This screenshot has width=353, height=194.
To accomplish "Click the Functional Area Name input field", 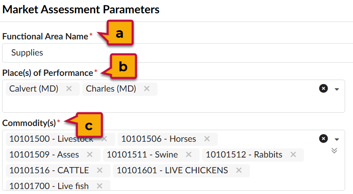I will [178, 53].
